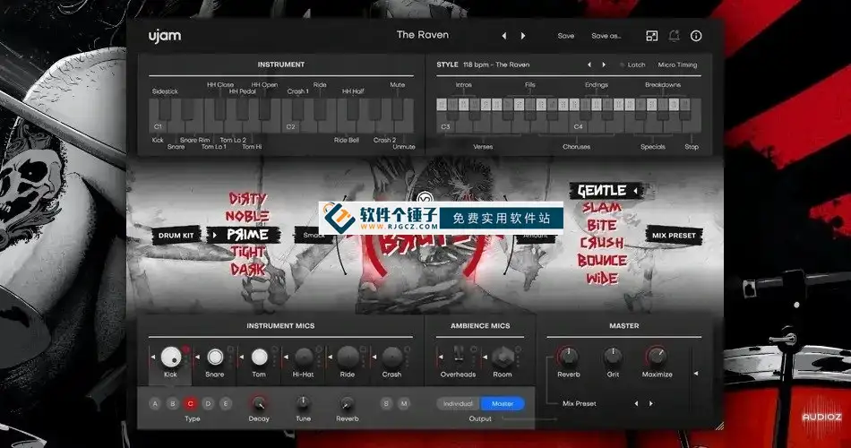Expand the Tom channel left arrow
Screen dimensions: 851x448
[x=242, y=357]
